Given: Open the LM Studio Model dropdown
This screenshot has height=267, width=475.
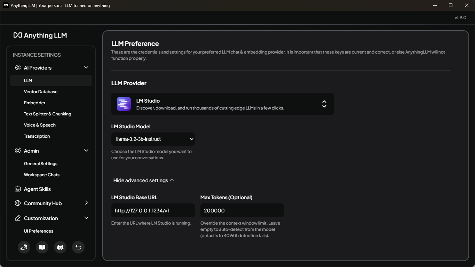Looking at the screenshot, I should (153, 139).
